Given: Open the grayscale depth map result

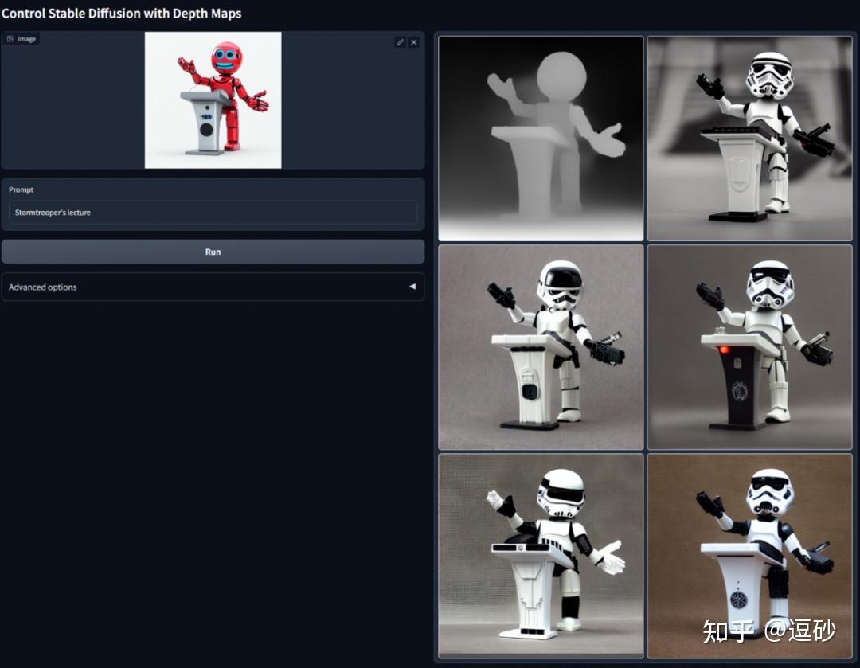Looking at the screenshot, I should [x=541, y=139].
